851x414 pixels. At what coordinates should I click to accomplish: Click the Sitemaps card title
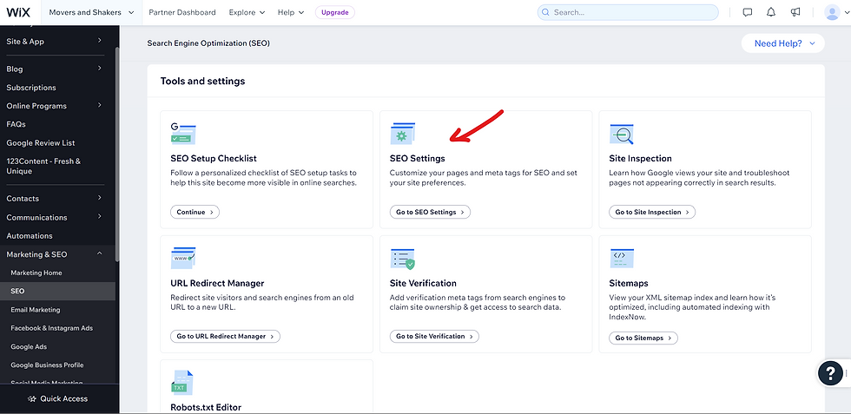pos(629,283)
